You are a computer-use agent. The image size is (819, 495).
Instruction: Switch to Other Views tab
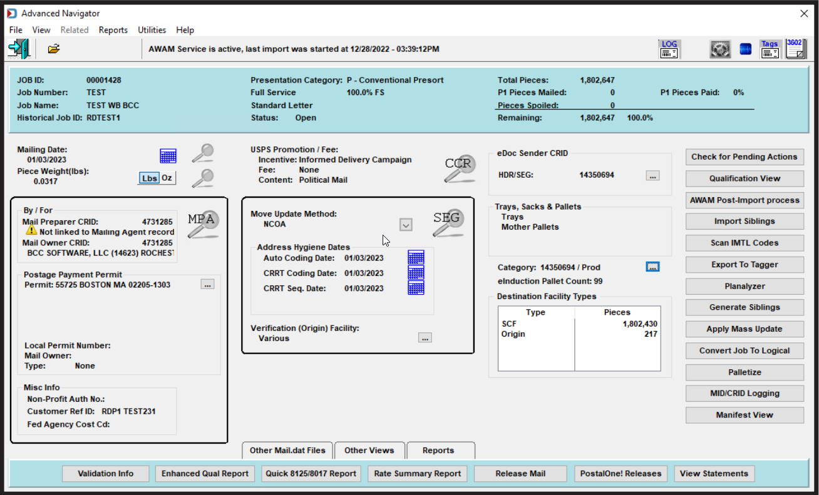point(369,451)
